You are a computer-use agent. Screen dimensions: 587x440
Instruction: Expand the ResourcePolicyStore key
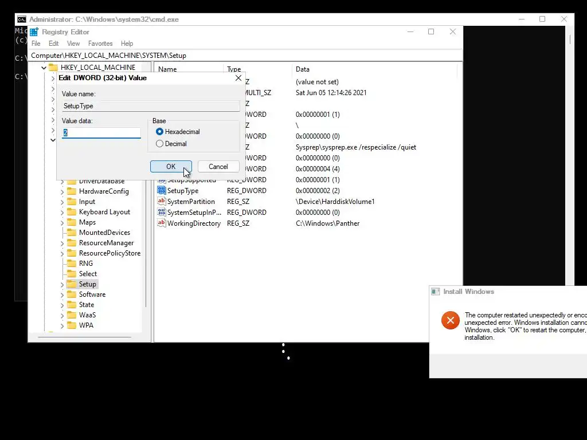[x=62, y=253]
